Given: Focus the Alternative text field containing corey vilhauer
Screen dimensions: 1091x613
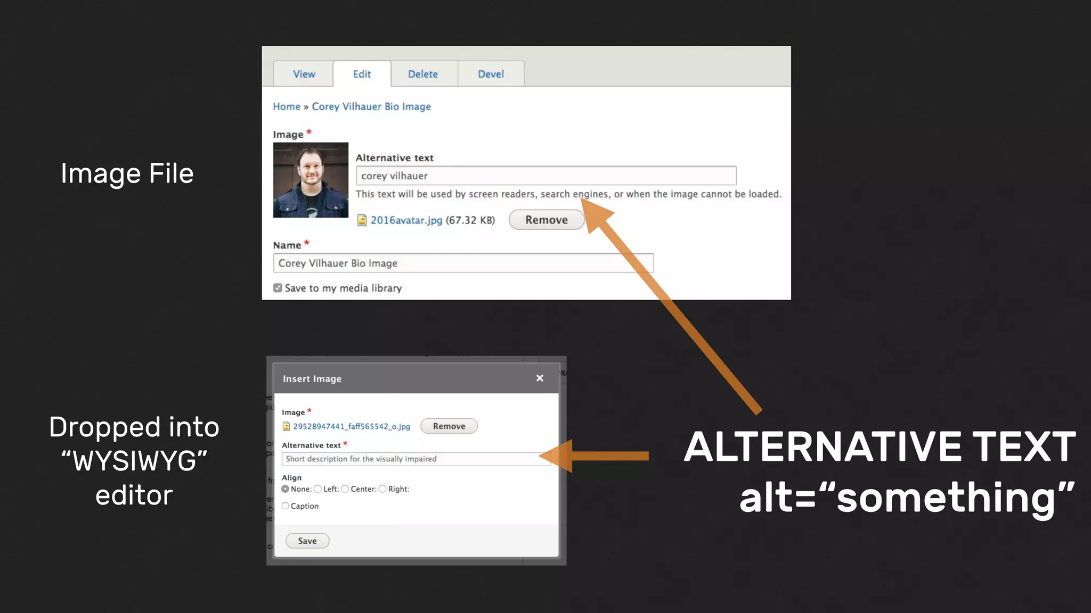Looking at the screenshot, I should [x=546, y=176].
